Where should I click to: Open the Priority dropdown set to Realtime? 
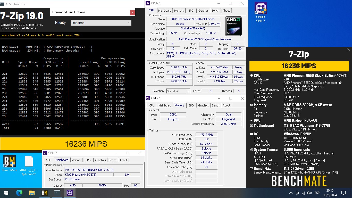click(101, 23)
